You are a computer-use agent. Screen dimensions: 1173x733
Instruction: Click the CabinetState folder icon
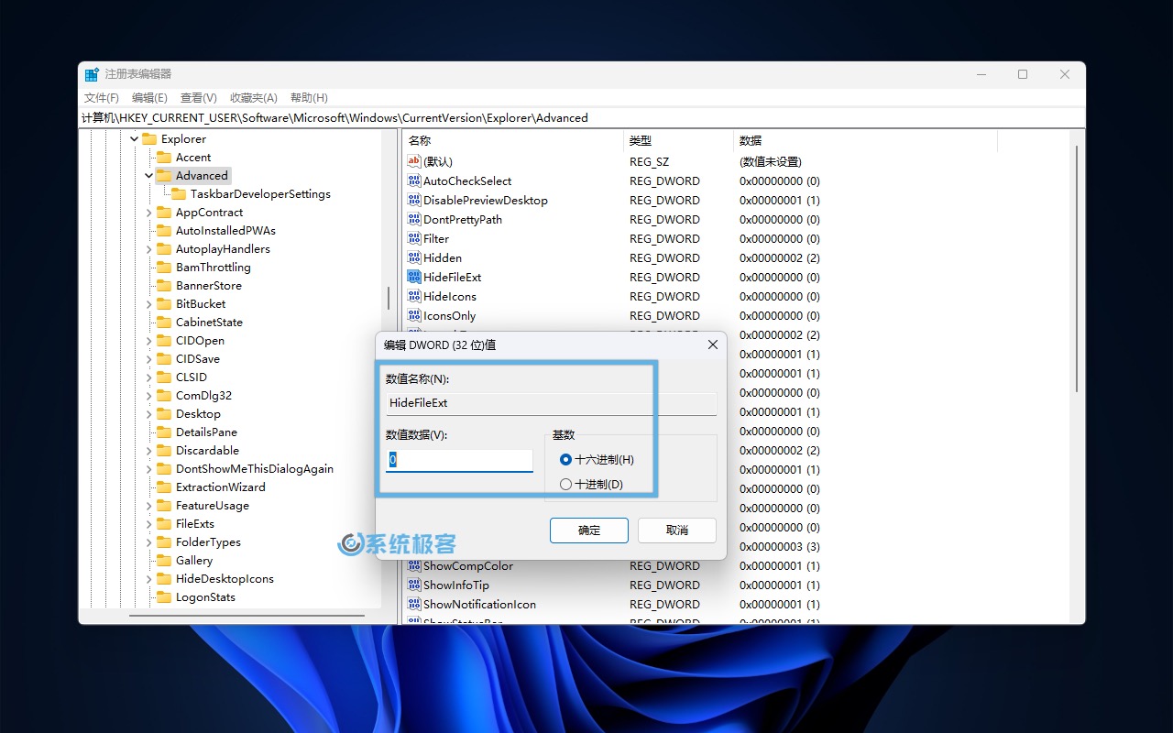point(164,323)
